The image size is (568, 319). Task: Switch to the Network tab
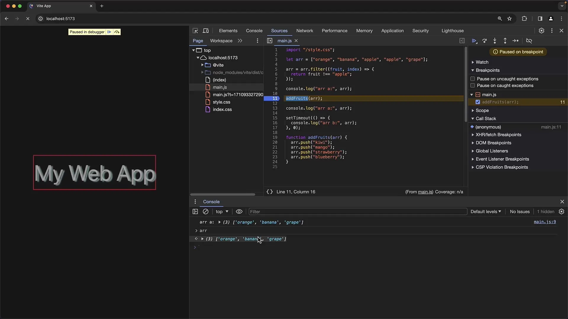pyautogui.click(x=304, y=31)
